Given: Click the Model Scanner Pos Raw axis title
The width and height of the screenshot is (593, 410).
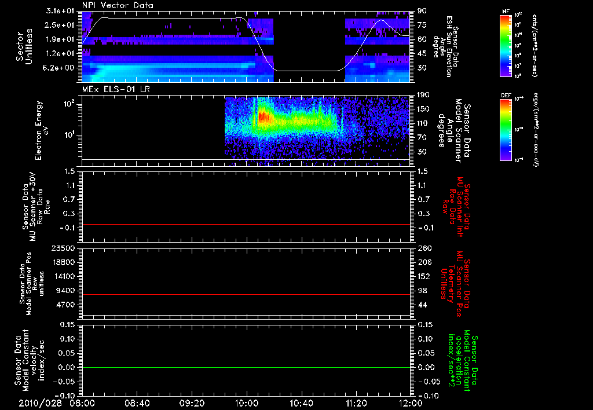Looking at the screenshot, I should (32, 284).
